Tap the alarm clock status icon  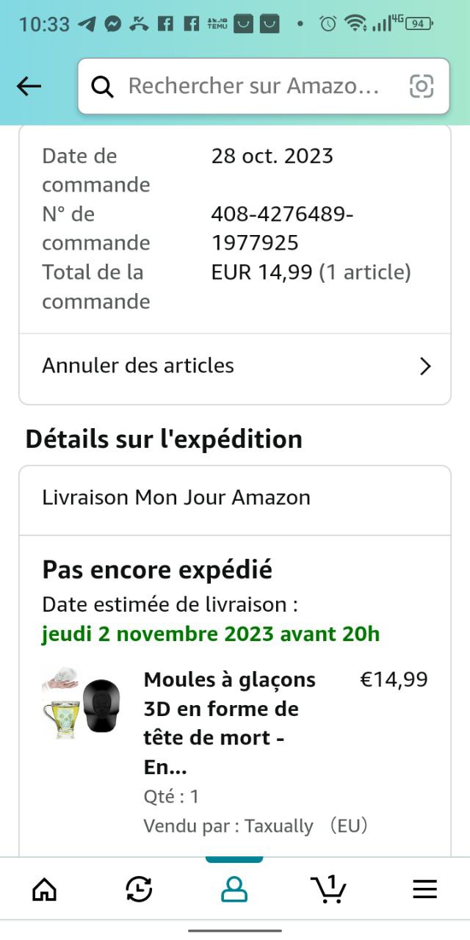pos(328,23)
